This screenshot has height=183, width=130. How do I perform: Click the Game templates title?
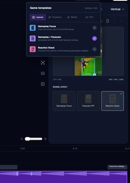41,8
